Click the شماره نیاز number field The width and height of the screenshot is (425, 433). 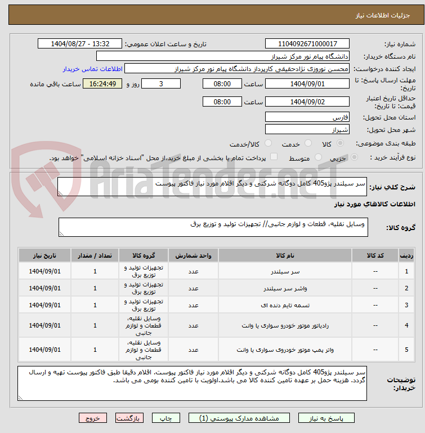tap(307, 43)
